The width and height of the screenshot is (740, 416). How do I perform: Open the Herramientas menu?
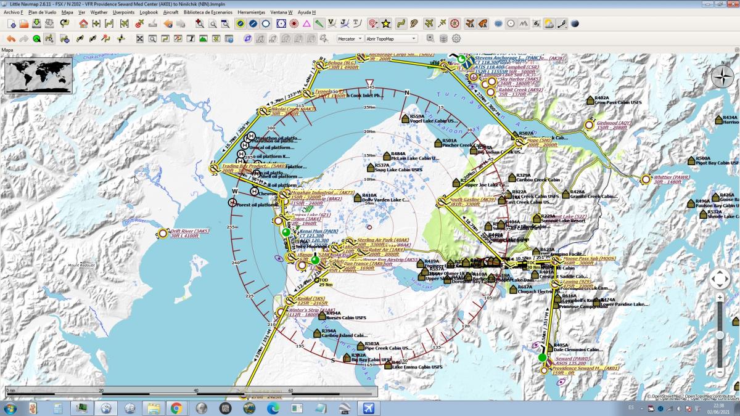(251, 12)
